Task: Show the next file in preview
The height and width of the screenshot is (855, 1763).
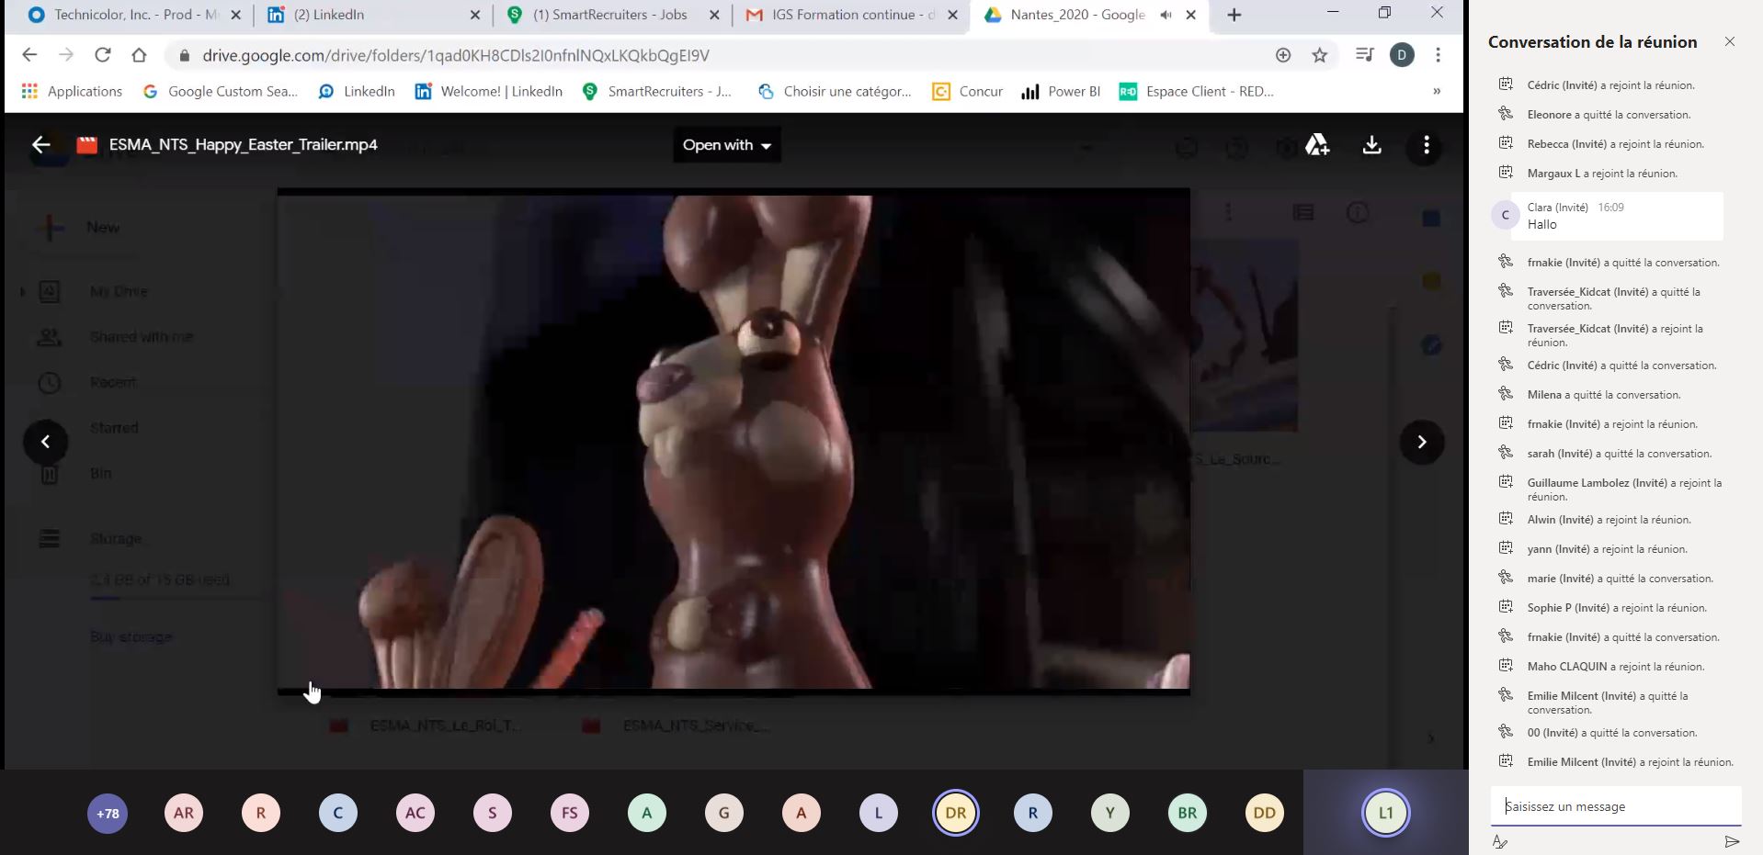Action: 1421,442
